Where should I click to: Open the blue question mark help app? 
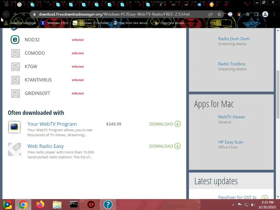click(x=108, y=205)
